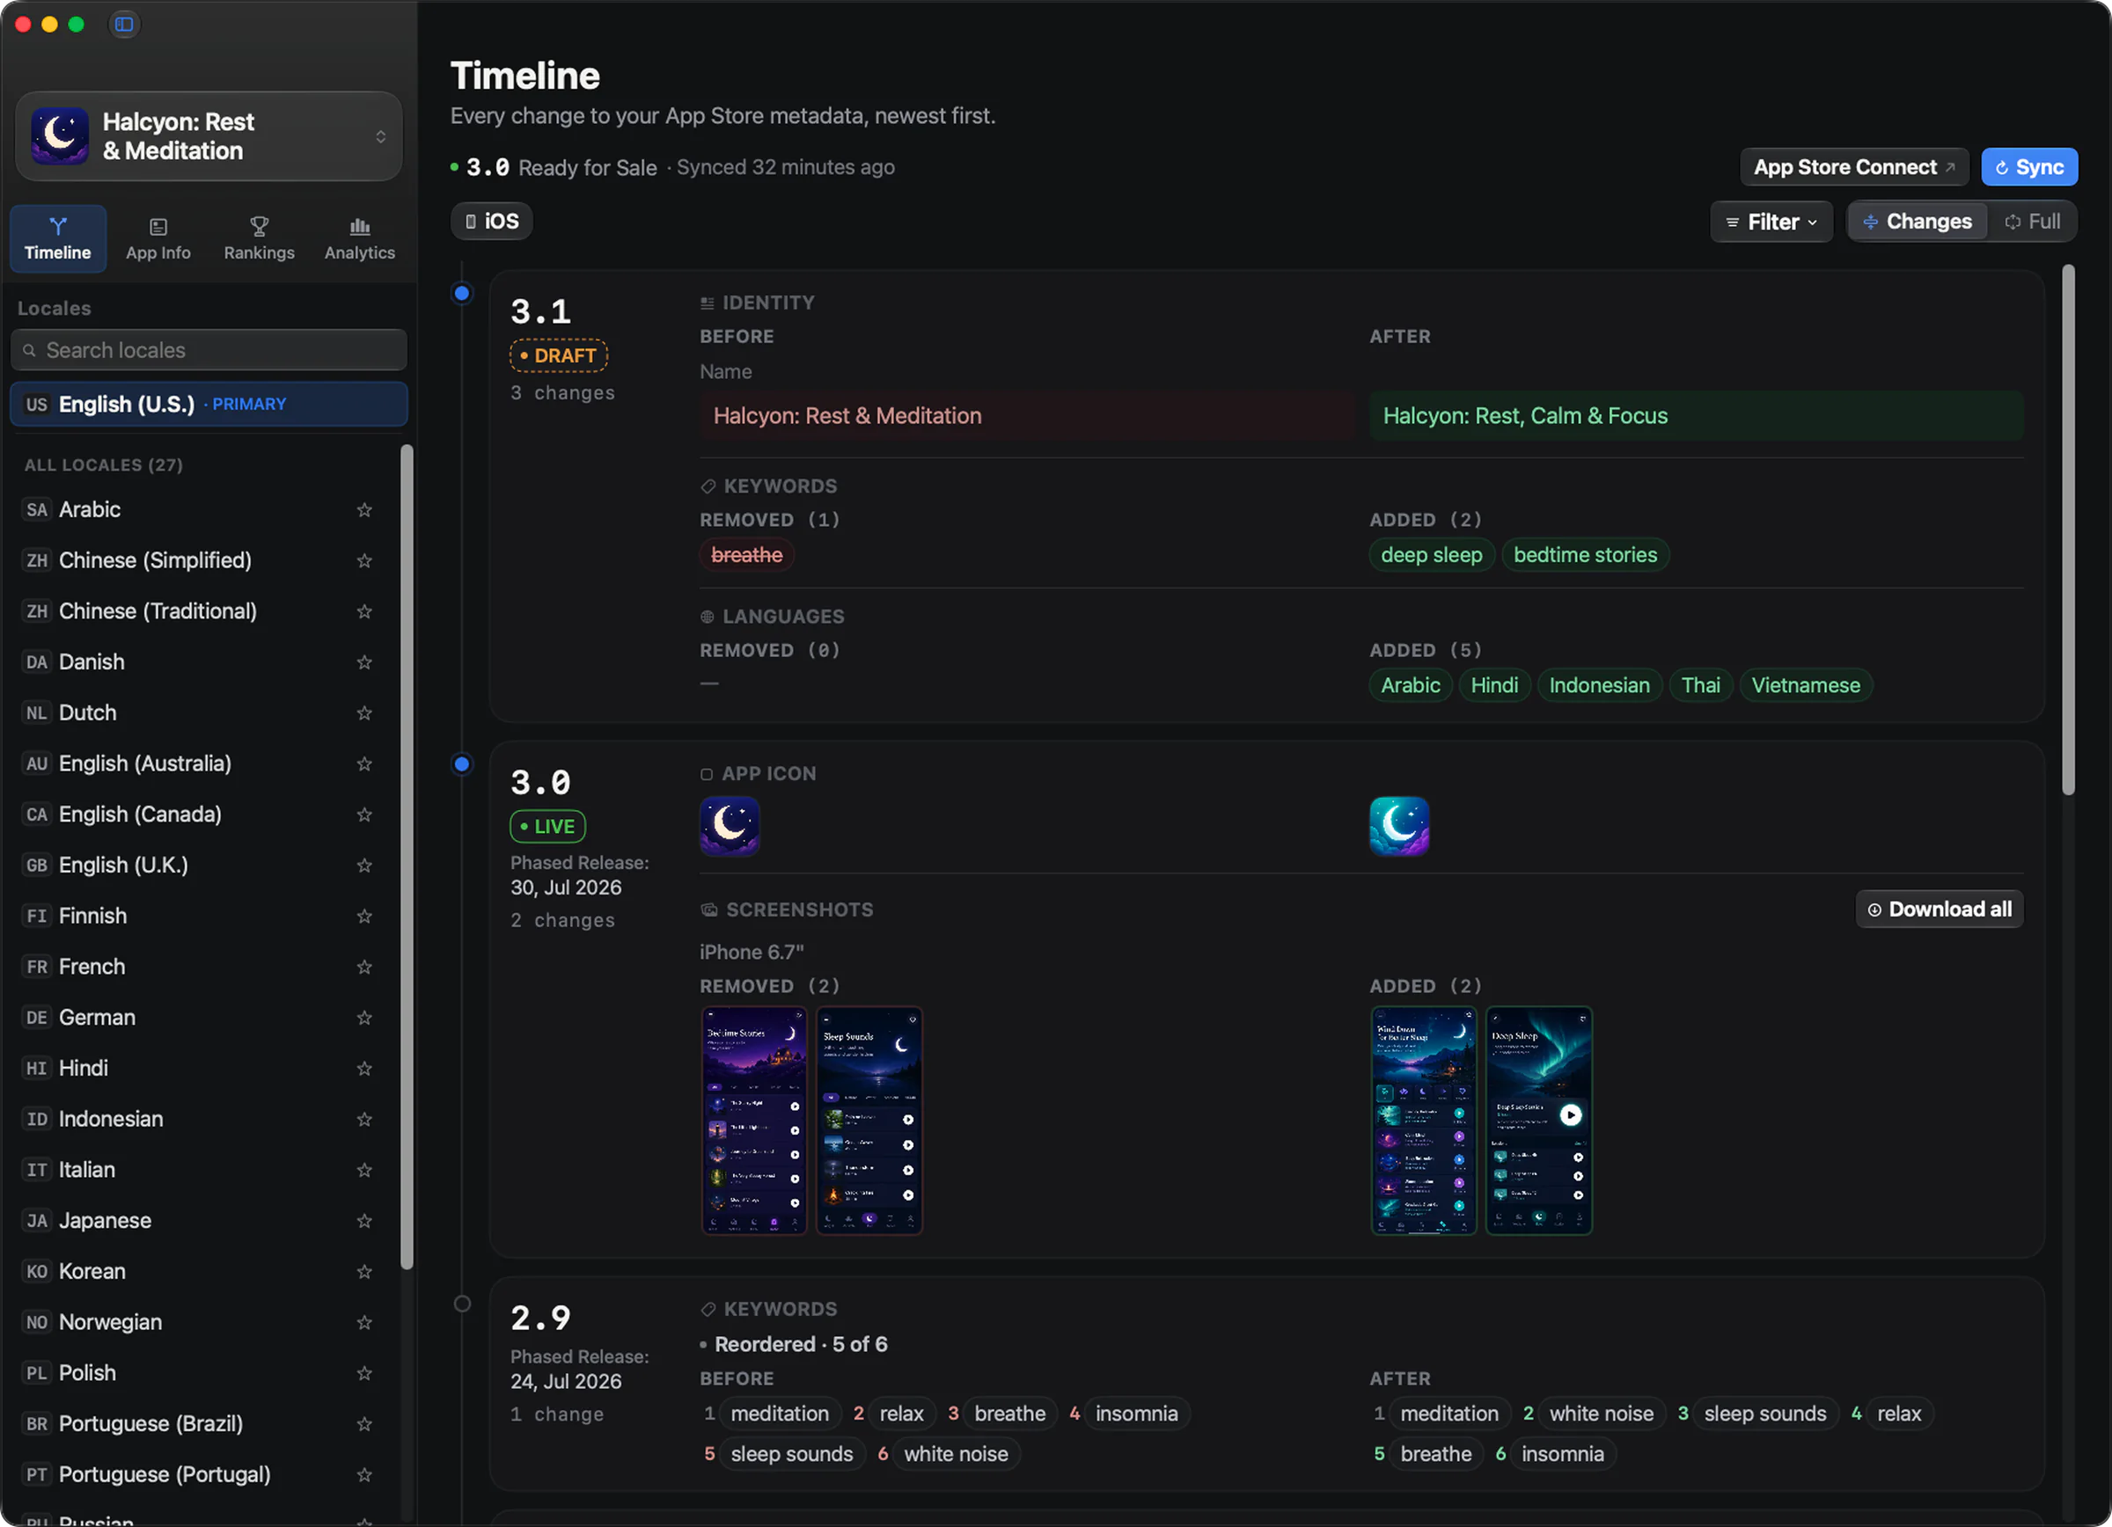Click the Hindi locale star icon
This screenshot has height=1527, width=2112.
point(364,1068)
